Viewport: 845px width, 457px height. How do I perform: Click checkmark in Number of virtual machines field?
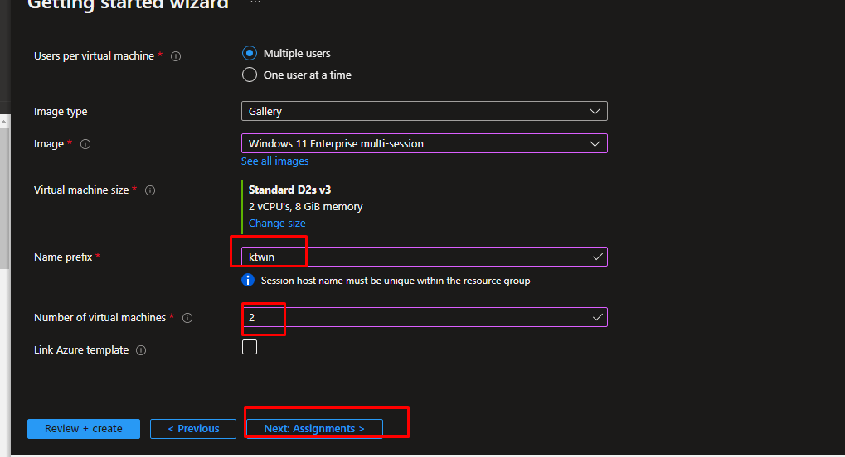(597, 317)
